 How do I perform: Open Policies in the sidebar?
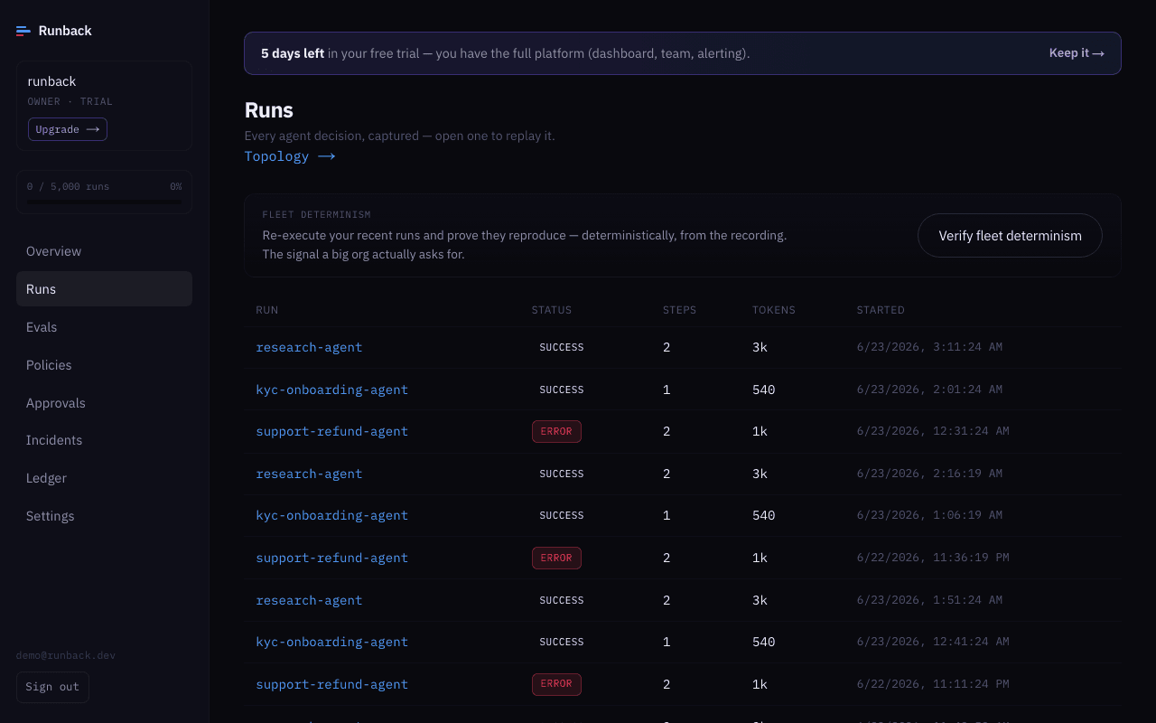click(104, 365)
